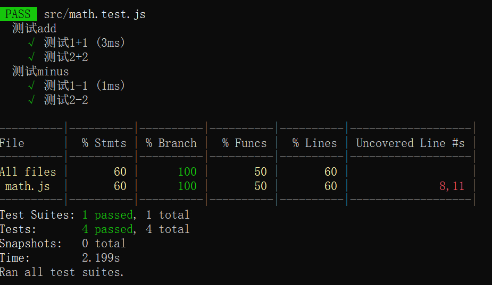Click the green PASS badge

click(18, 14)
